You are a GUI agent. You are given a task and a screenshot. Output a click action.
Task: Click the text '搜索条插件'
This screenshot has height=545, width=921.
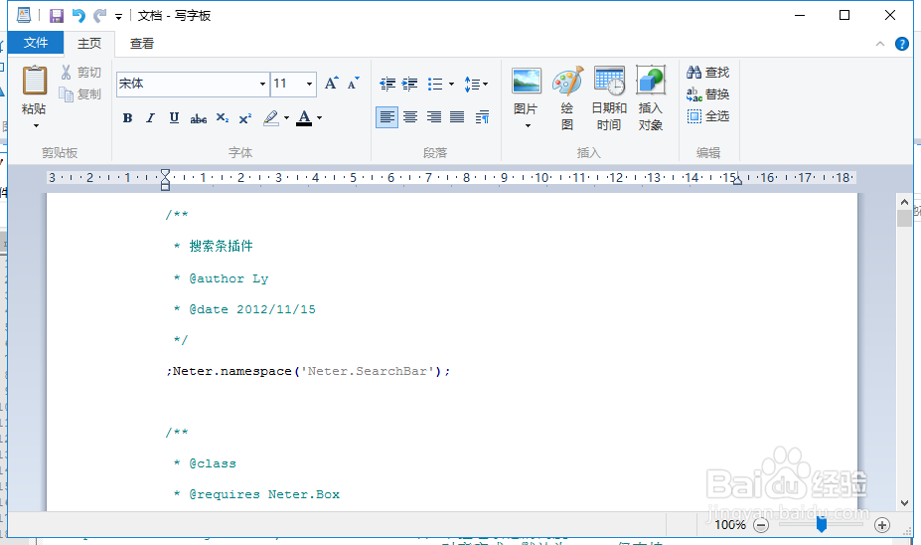pyautogui.click(x=221, y=247)
